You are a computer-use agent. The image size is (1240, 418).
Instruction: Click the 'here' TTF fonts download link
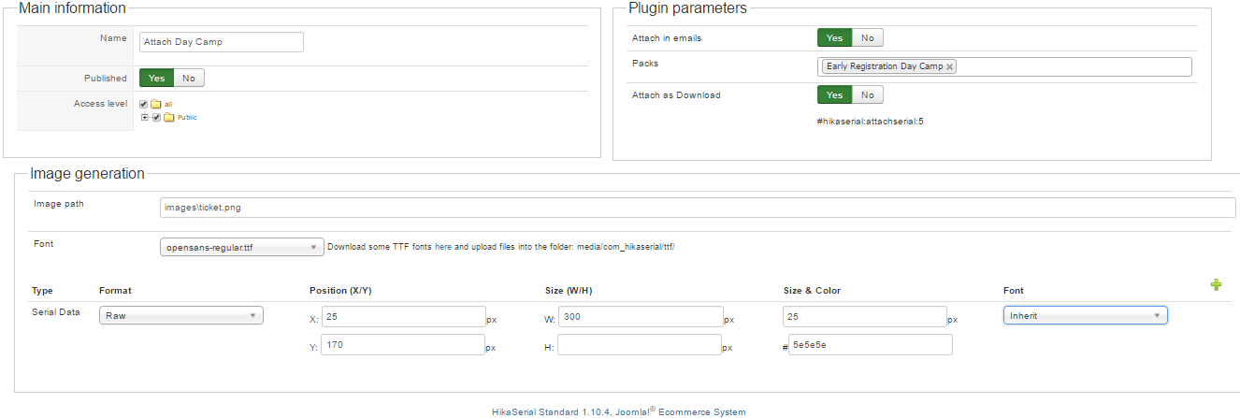(x=443, y=248)
